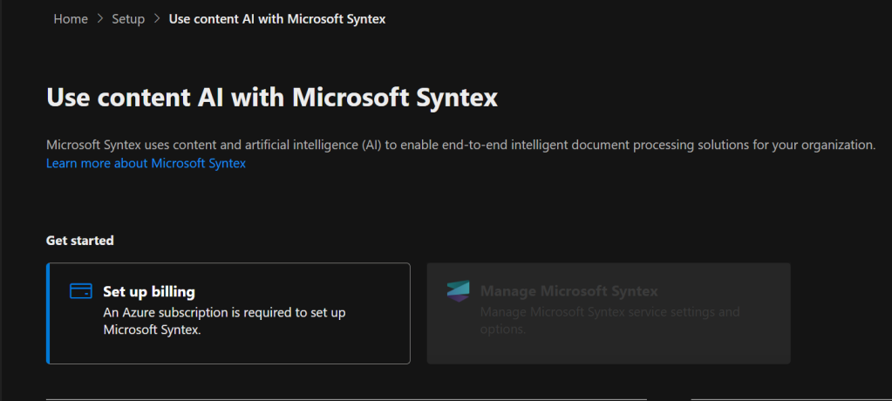Click the chevron separator after Setup
This screenshot has width=892, height=401.
click(157, 19)
